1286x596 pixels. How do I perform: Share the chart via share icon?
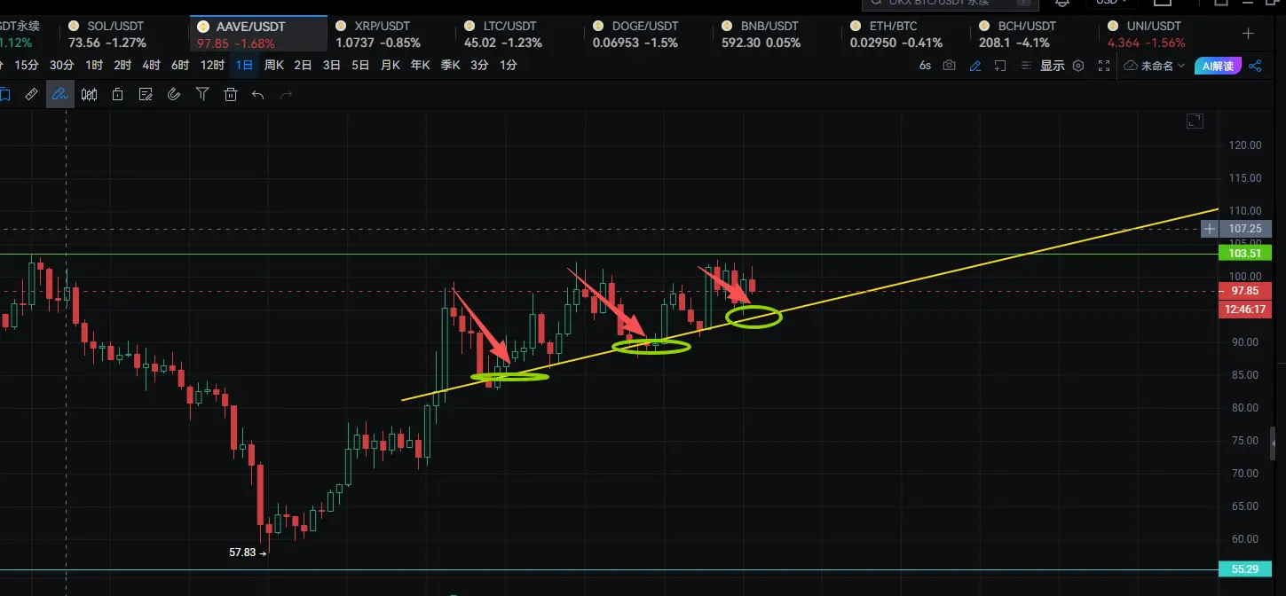[x=1255, y=66]
